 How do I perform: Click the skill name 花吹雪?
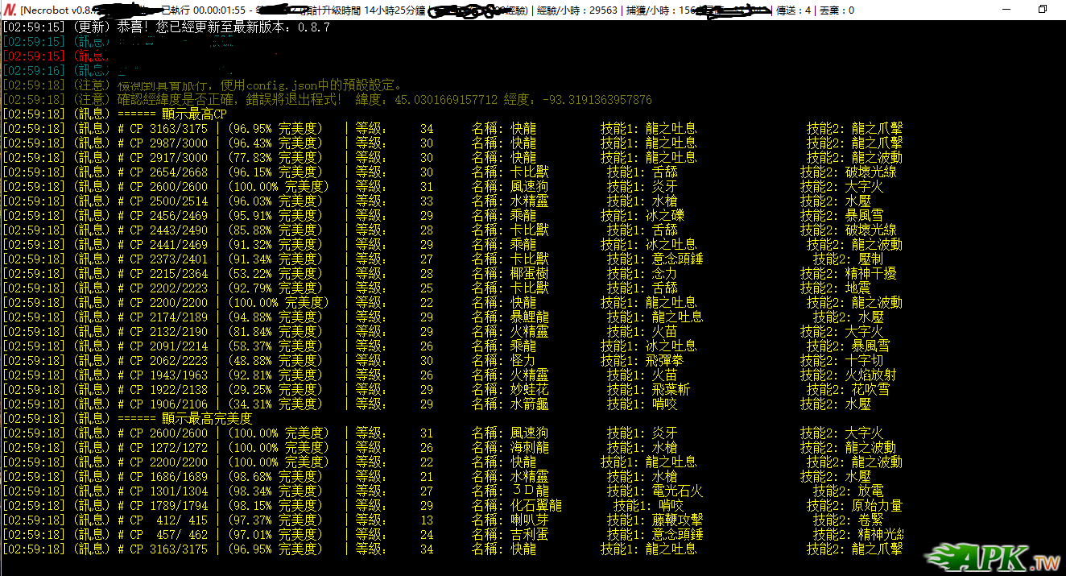[870, 389]
